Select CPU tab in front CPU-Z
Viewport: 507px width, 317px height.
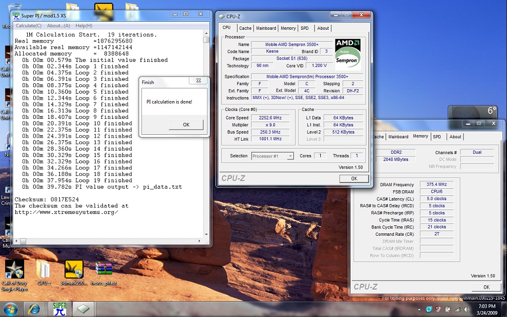pyautogui.click(x=227, y=28)
